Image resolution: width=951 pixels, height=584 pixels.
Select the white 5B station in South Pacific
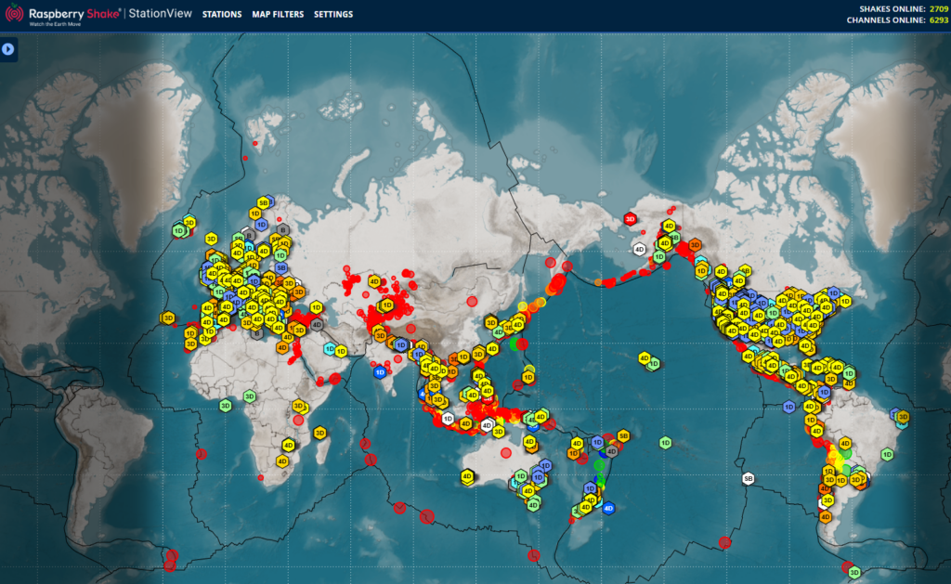click(x=749, y=479)
